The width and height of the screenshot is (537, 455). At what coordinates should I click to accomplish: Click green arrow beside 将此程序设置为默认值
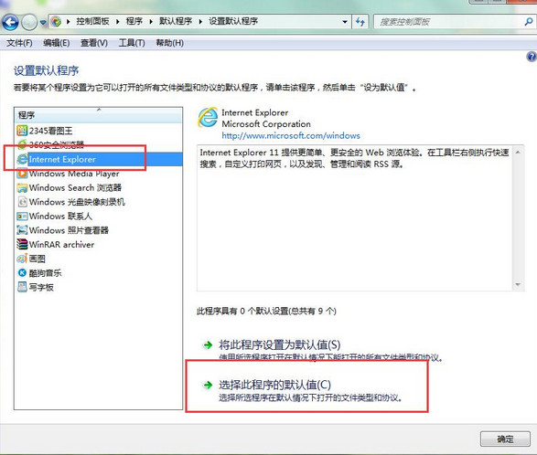[208, 344]
